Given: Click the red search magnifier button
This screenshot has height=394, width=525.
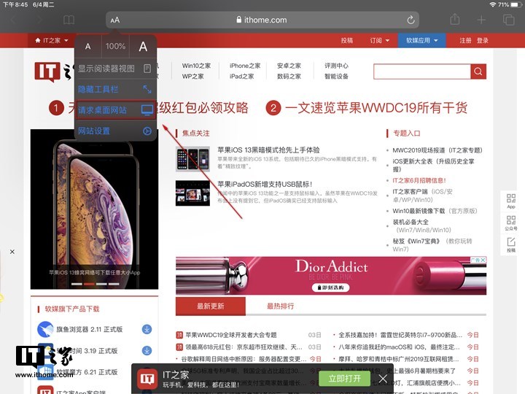Looking at the screenshot, I should click(478, 72).
